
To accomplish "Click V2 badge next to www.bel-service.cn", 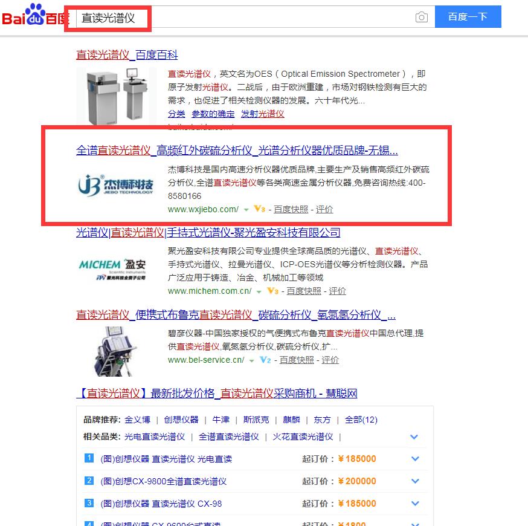I will point(265,360).
